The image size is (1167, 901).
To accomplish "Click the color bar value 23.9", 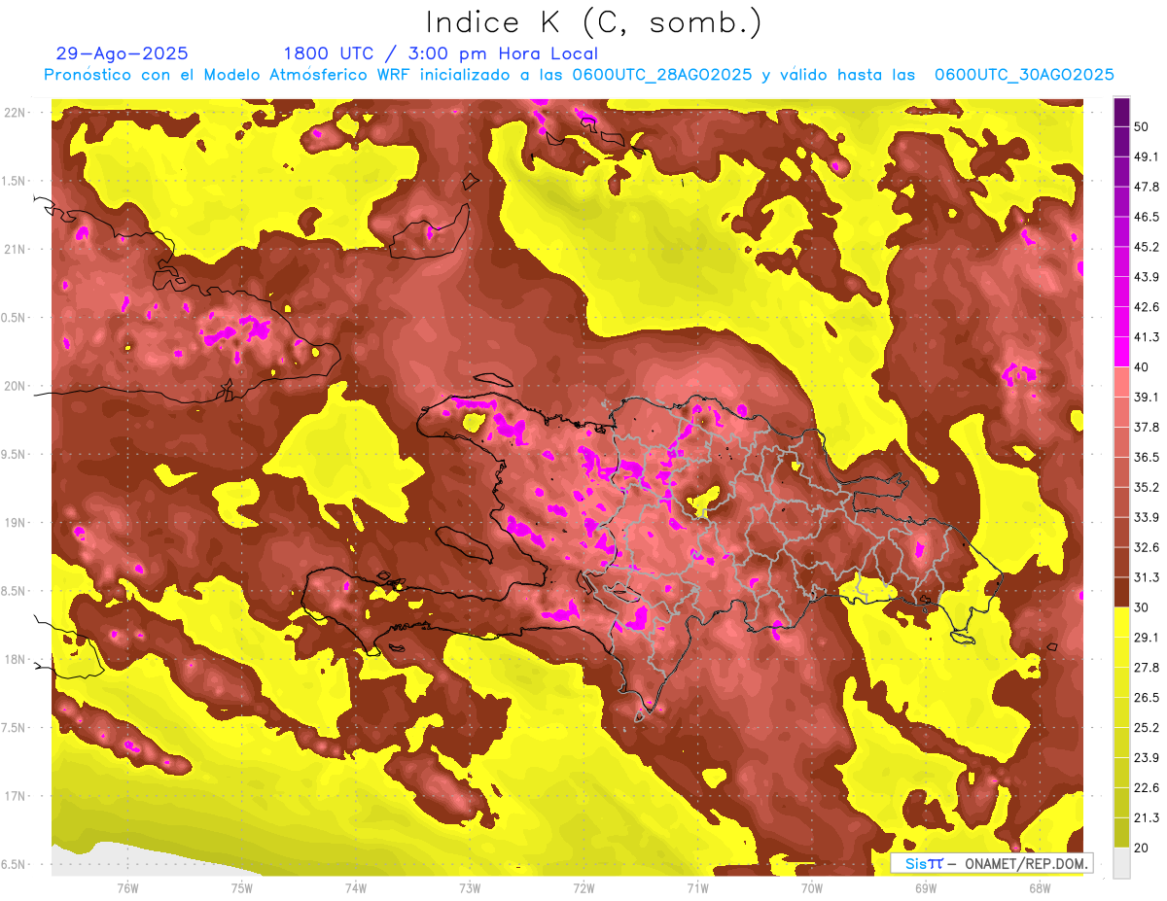I will [x=1147, y=757].
